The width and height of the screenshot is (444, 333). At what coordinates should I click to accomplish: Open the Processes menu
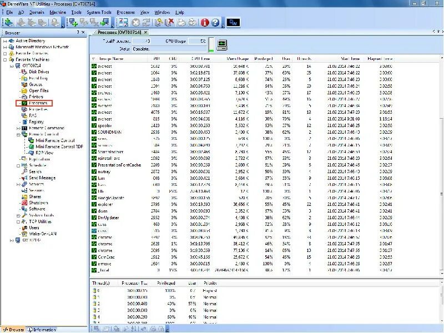(126, 12)
